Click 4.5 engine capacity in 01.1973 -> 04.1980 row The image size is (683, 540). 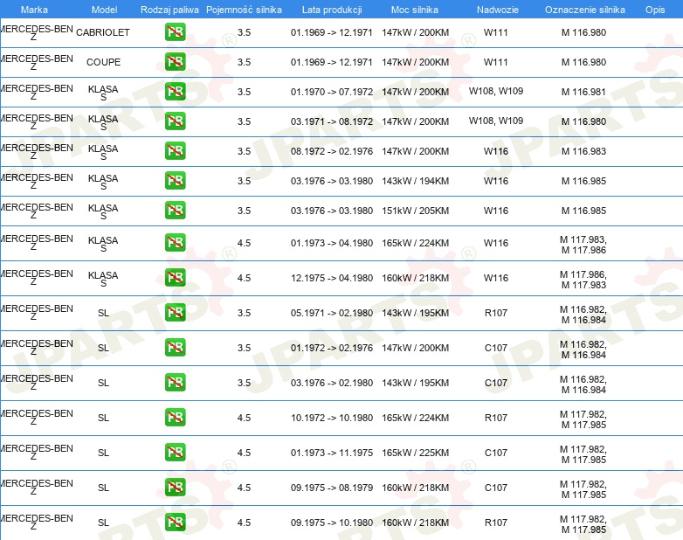pyautogui.click(x=244, y=243)
